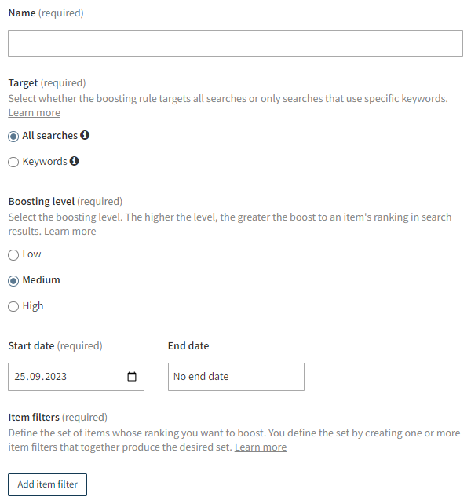Click the info icon beside All searches

coord(85,135)
